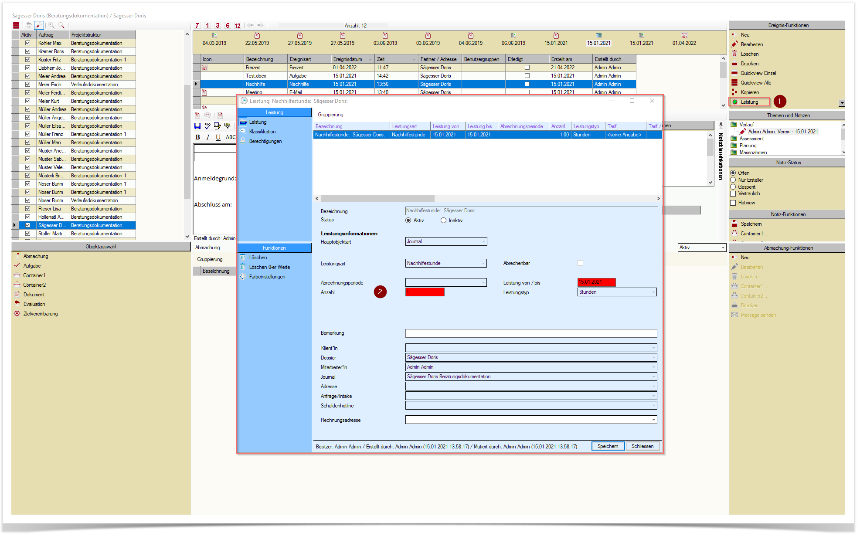Image resolution: width=860 pixels, height=536 pixels.
Task: Click the zoom-in magnifier icon
Action: coord(51,25)
